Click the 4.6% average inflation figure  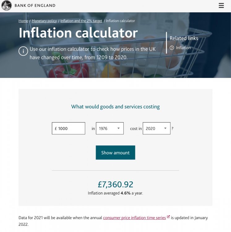point(125,193)
